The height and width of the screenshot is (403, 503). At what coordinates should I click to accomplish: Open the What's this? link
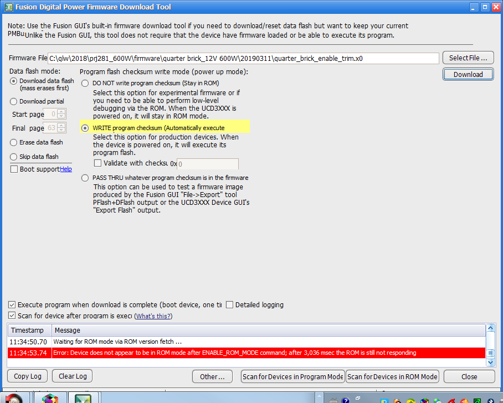coord(153,316)
